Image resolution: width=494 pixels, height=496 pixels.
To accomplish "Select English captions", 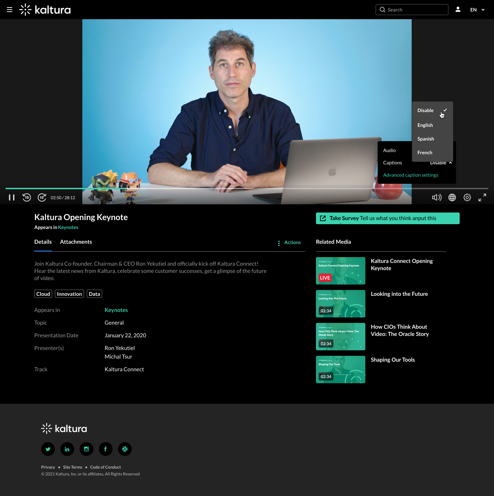I will click(432, 125).
